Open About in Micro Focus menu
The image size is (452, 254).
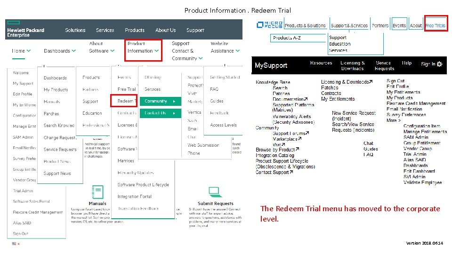(x=416, y=25)
